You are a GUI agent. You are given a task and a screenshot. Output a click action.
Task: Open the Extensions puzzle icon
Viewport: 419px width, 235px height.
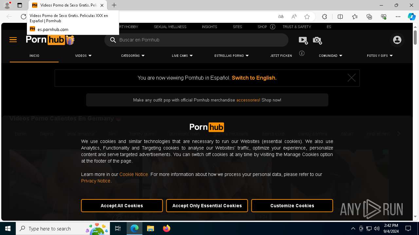pyautogui.click(x=324, y=17)
